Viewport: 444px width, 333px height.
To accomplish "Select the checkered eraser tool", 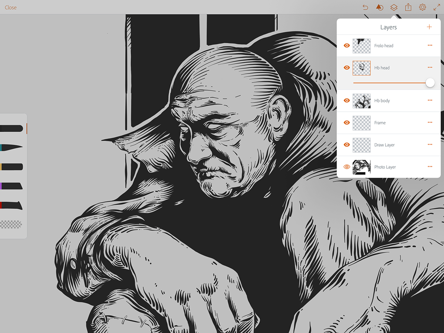I will click(11, 224).
